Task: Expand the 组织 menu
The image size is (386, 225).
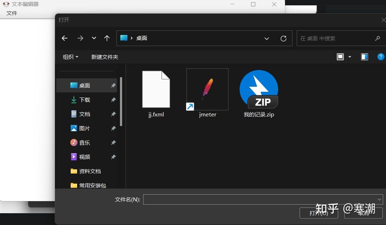Action: tap(70, 56)
